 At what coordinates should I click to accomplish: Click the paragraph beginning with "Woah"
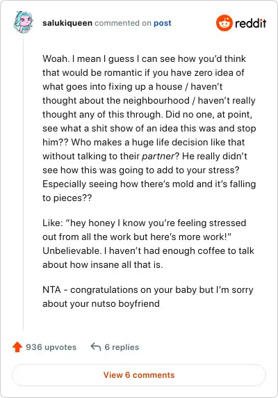pos(149,128)
